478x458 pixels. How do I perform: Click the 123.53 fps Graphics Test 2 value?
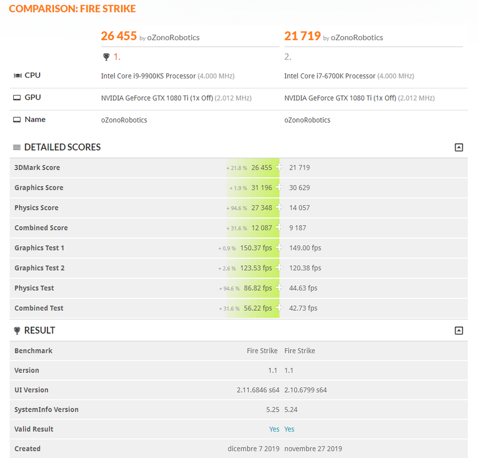point(256,268)
